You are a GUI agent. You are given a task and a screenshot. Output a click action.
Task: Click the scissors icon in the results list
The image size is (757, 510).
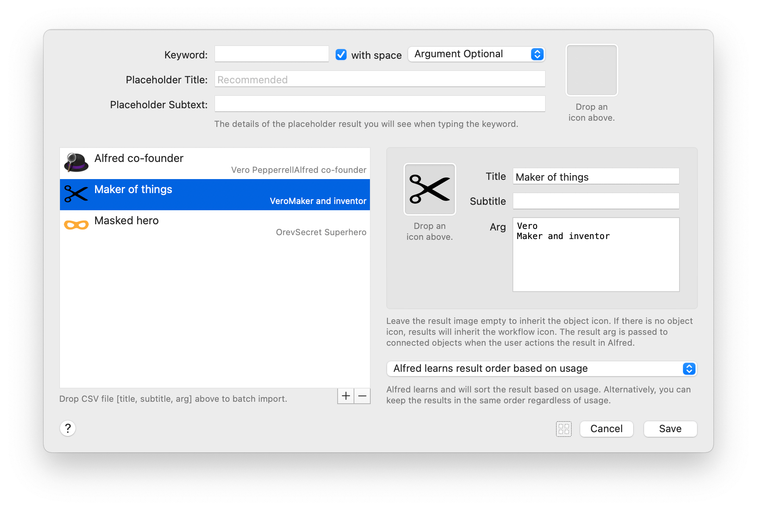(76, 194)
